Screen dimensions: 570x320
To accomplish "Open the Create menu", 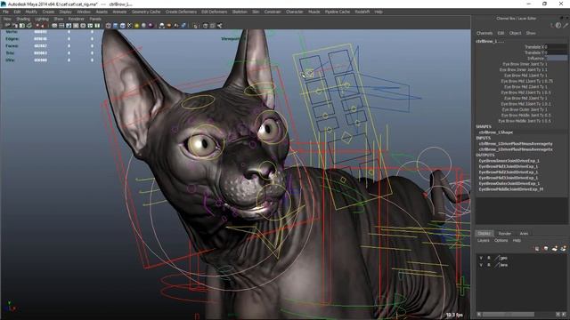I will coord(48,12).
